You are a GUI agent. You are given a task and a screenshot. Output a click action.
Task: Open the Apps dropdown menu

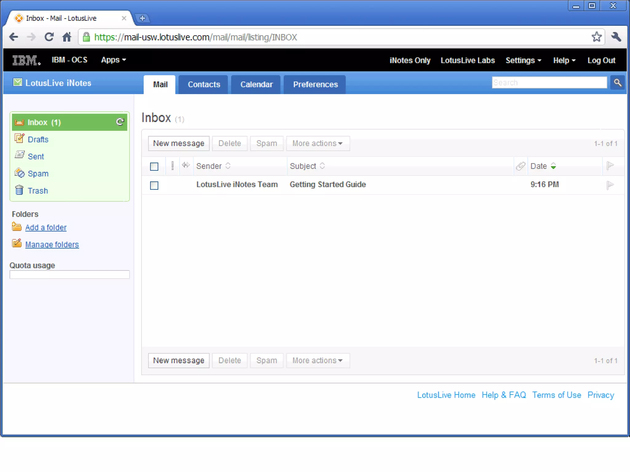[113, 60]
